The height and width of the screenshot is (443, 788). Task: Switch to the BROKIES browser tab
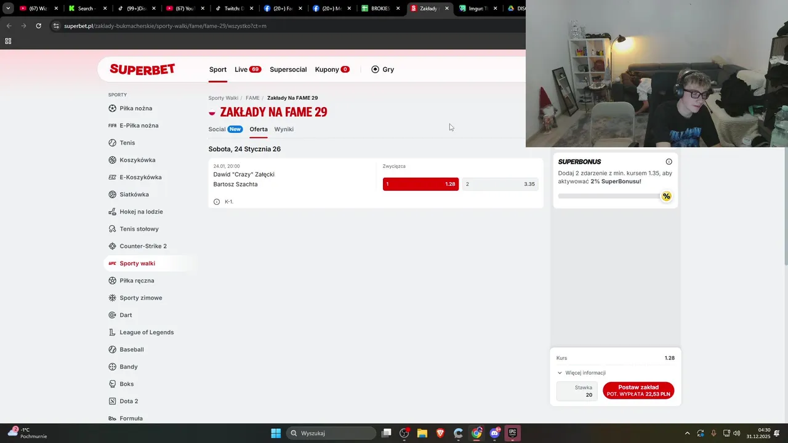click(380, 9)
